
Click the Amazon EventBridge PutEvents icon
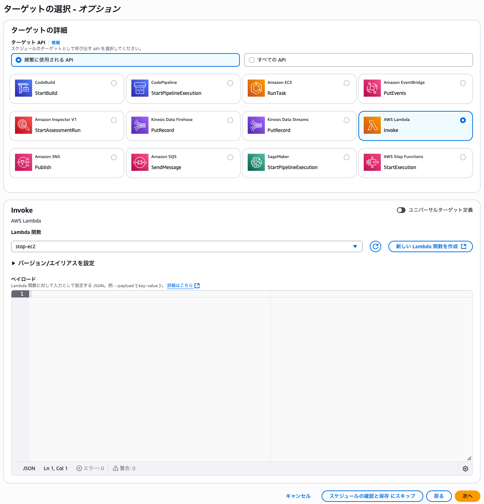point(372,88)
